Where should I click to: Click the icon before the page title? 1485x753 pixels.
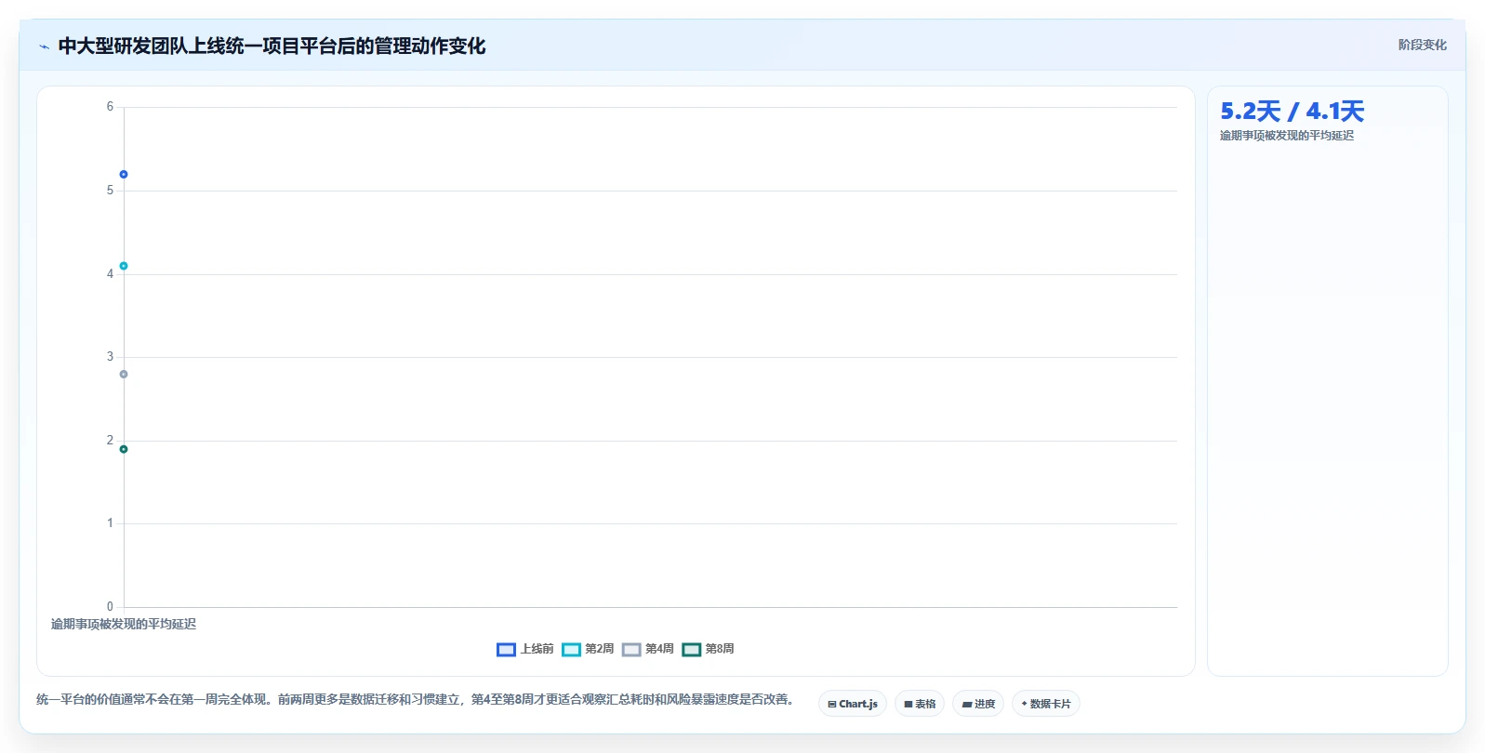[x=44, y=46]
